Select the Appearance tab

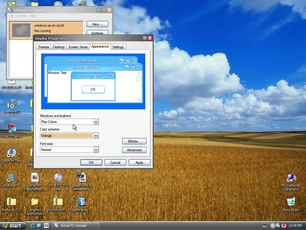100,46
